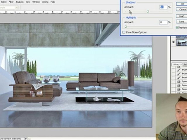Enable the Show More Options checkbox
Viewport: 187px width, 140px height.
pyautogui.click(x=124, y=32)
